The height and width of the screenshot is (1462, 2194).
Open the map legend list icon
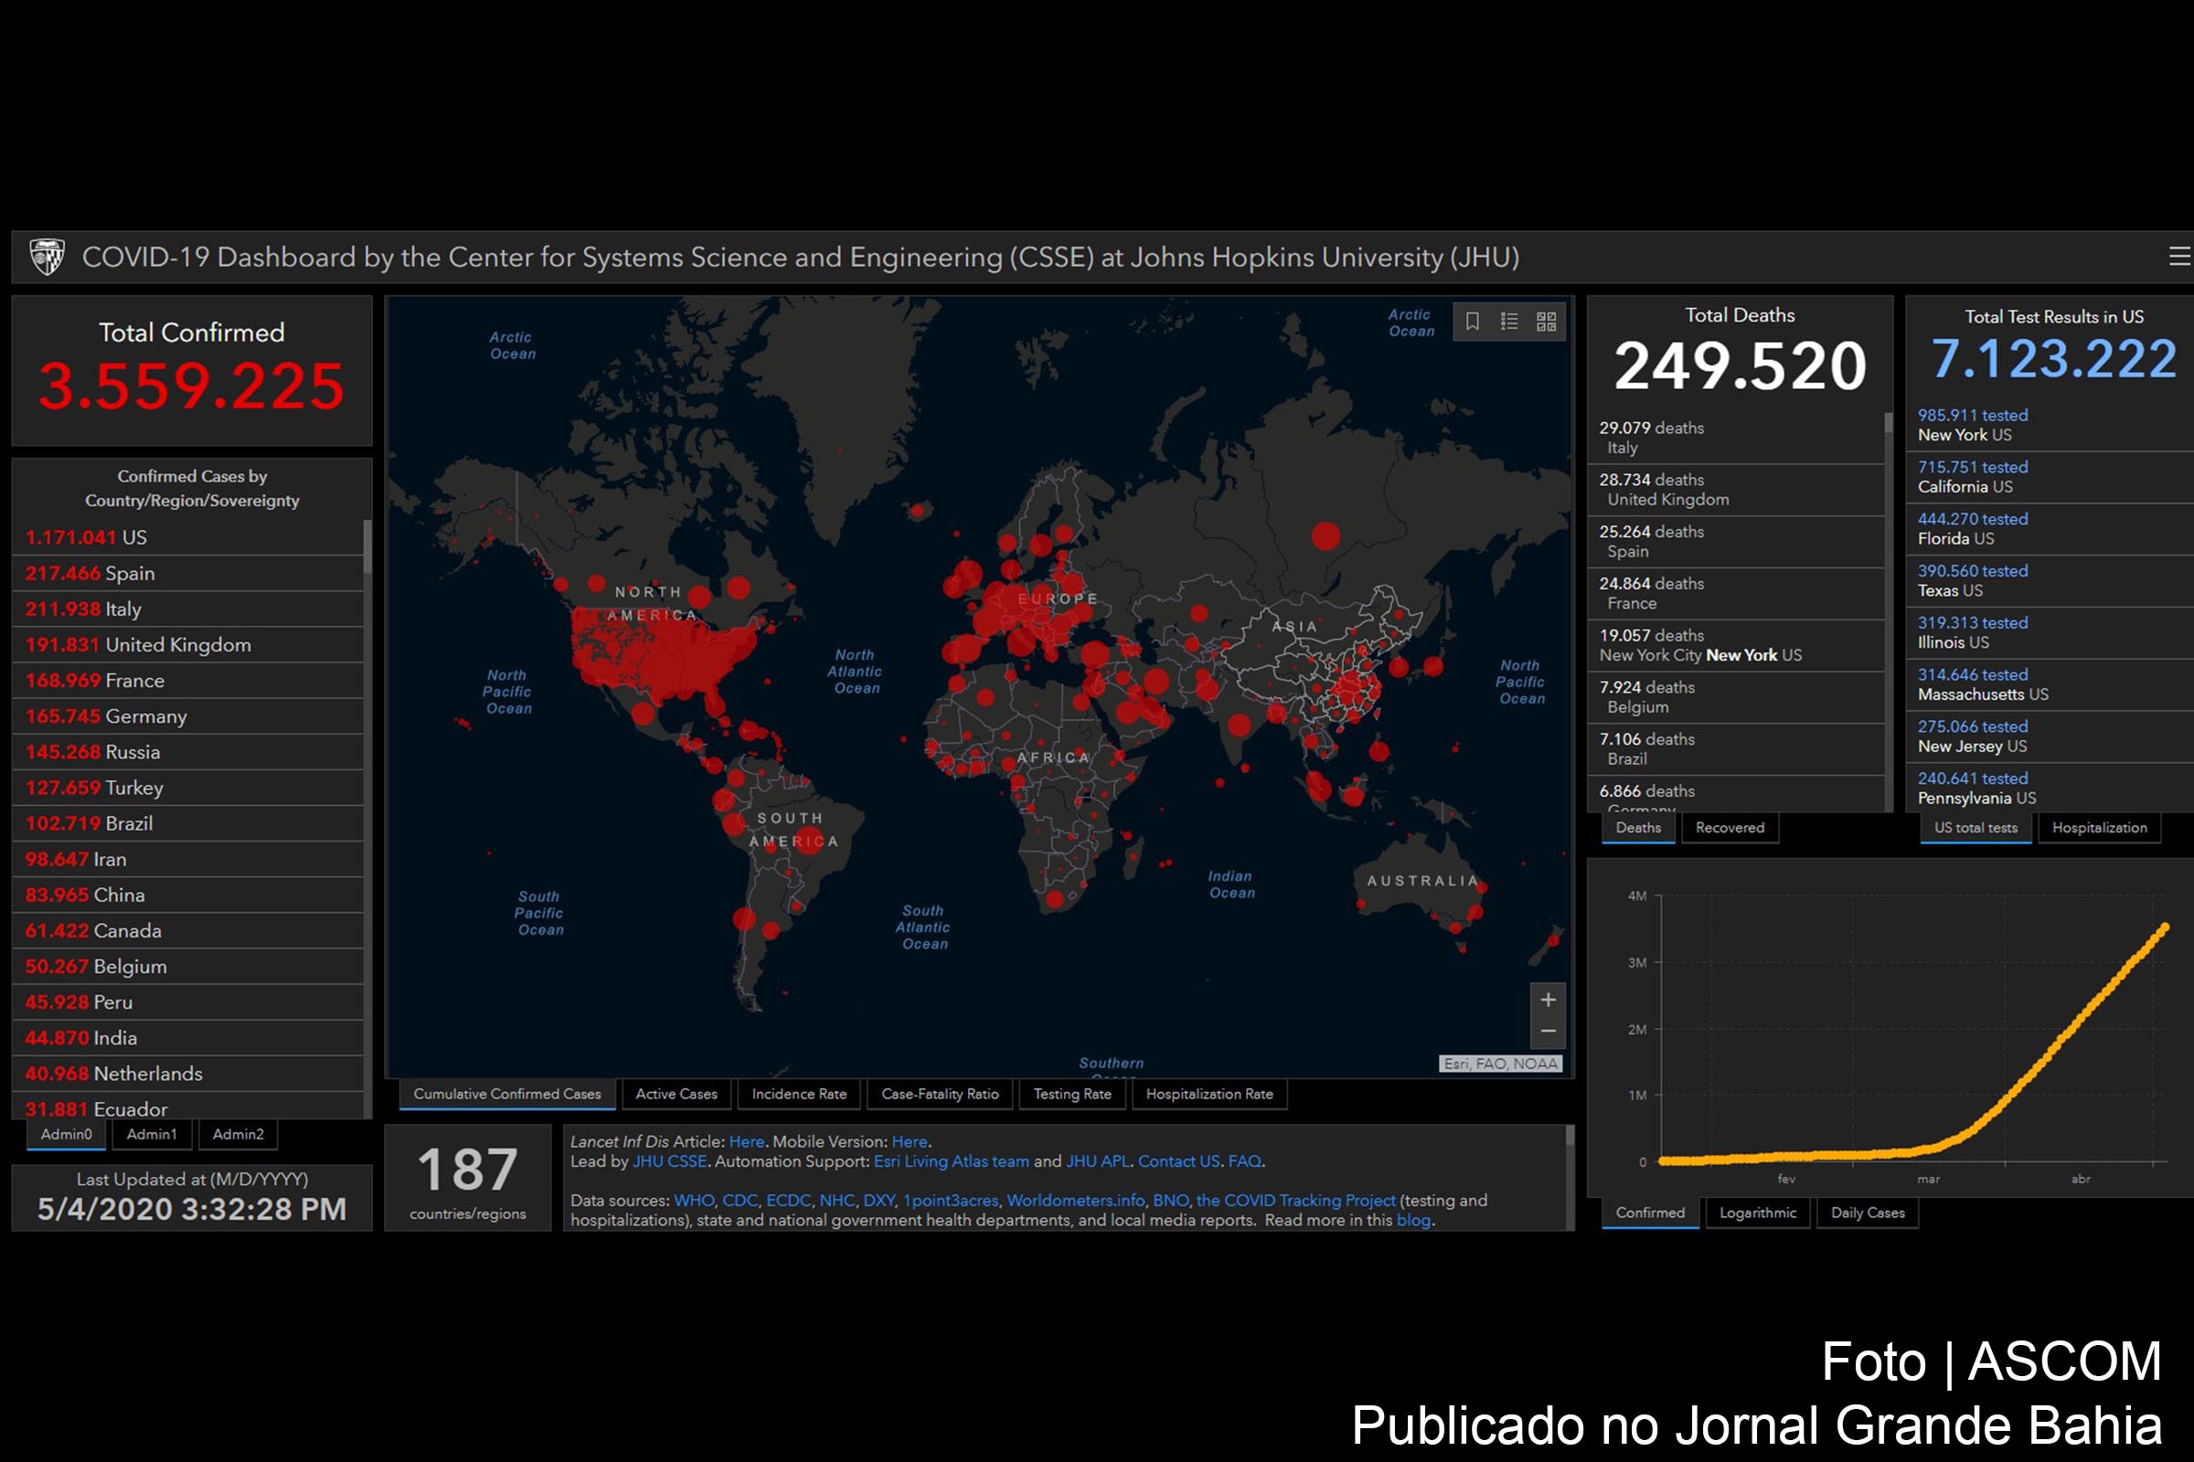(x=1509, y=322)
